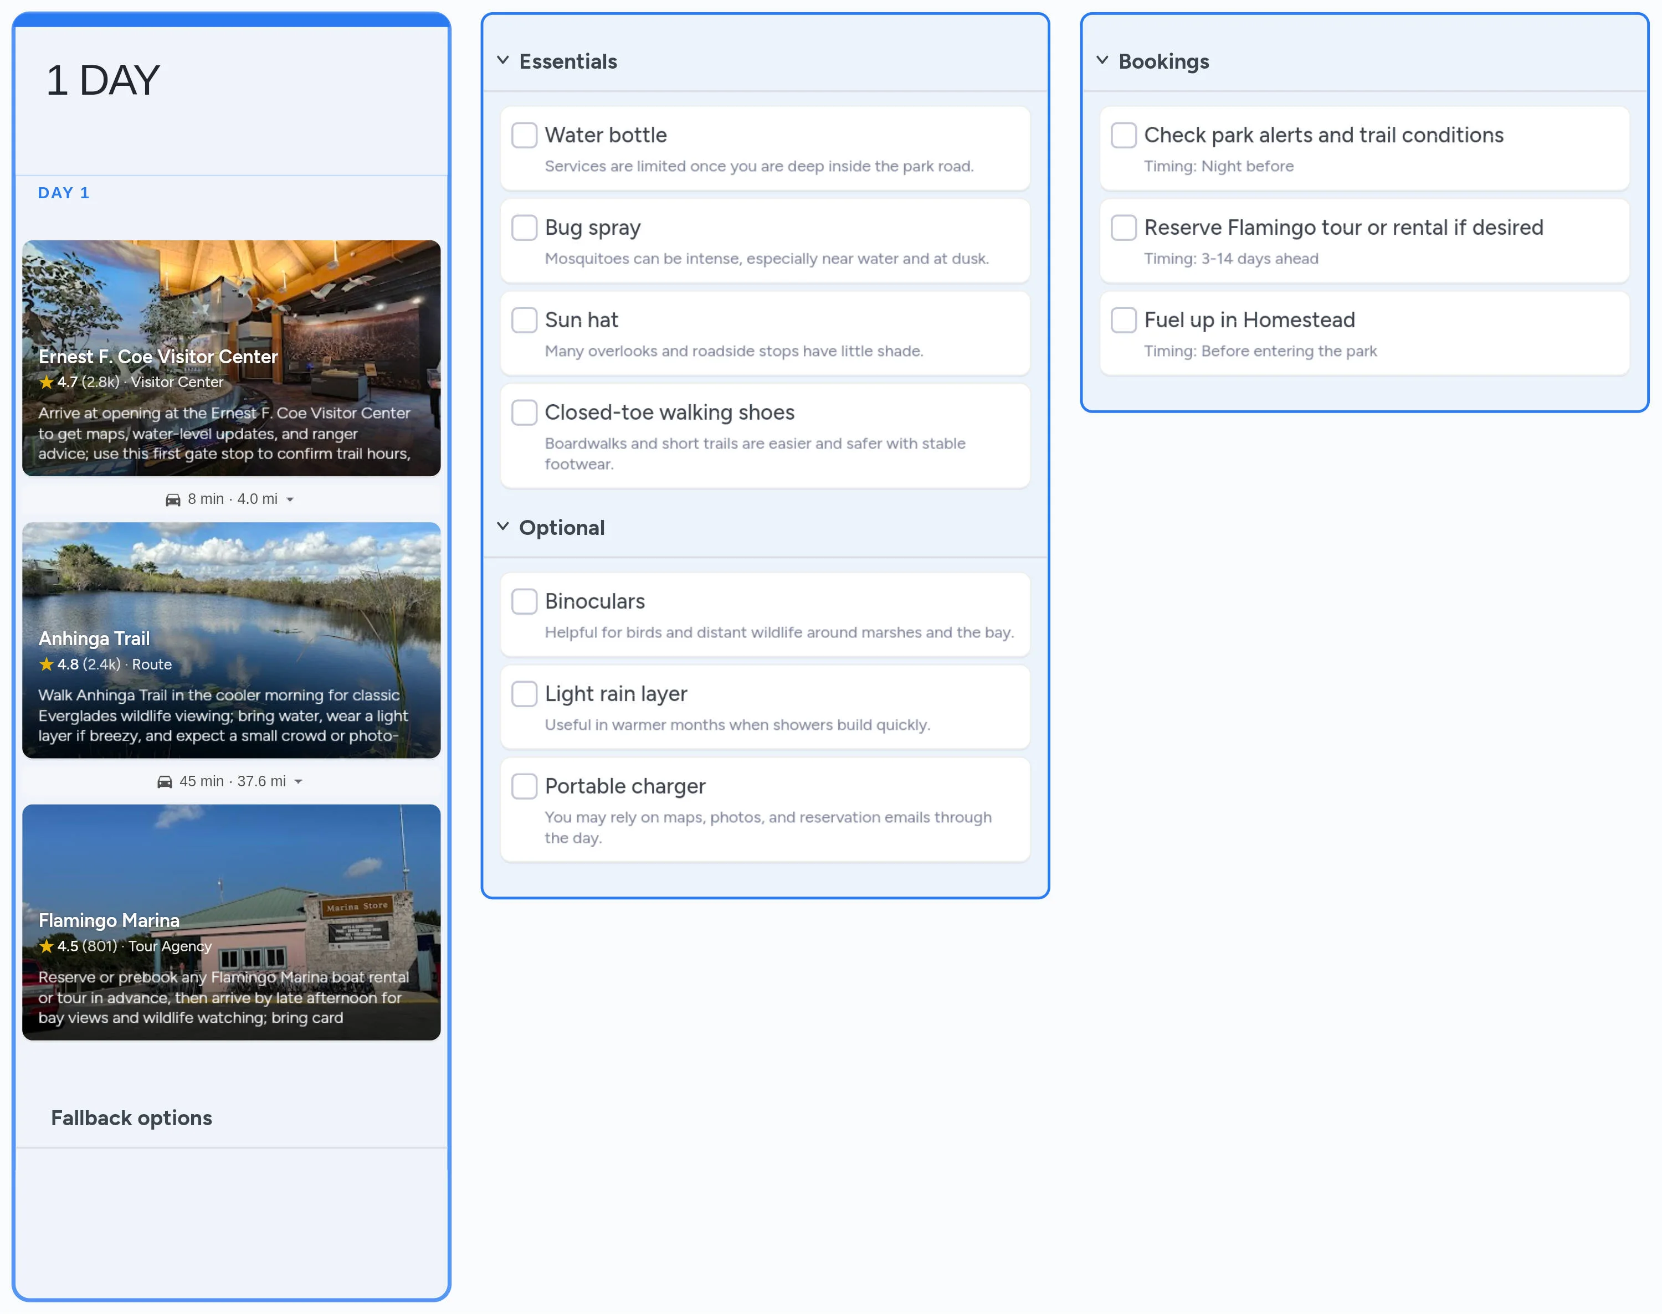Check the Binoculars optional item
This screenshot has height=1314, width=1662.
(524, 601)
